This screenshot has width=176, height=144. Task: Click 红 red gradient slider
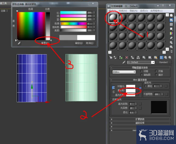tap(73, 13)
